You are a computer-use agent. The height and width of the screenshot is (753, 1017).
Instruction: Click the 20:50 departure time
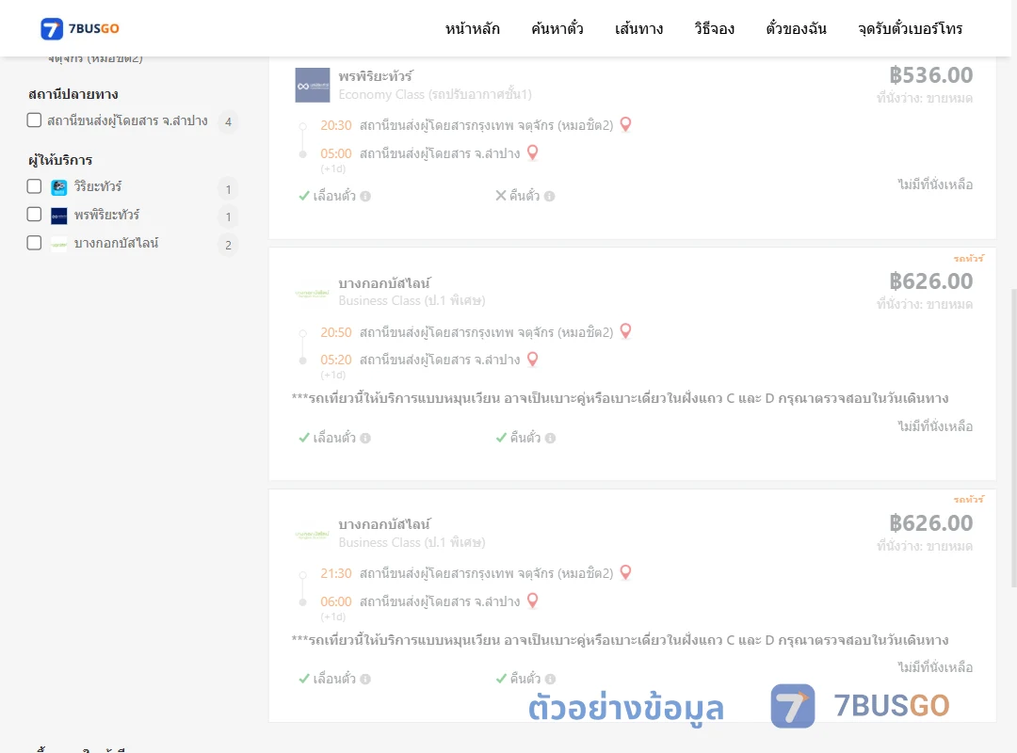tap(336, 332)
